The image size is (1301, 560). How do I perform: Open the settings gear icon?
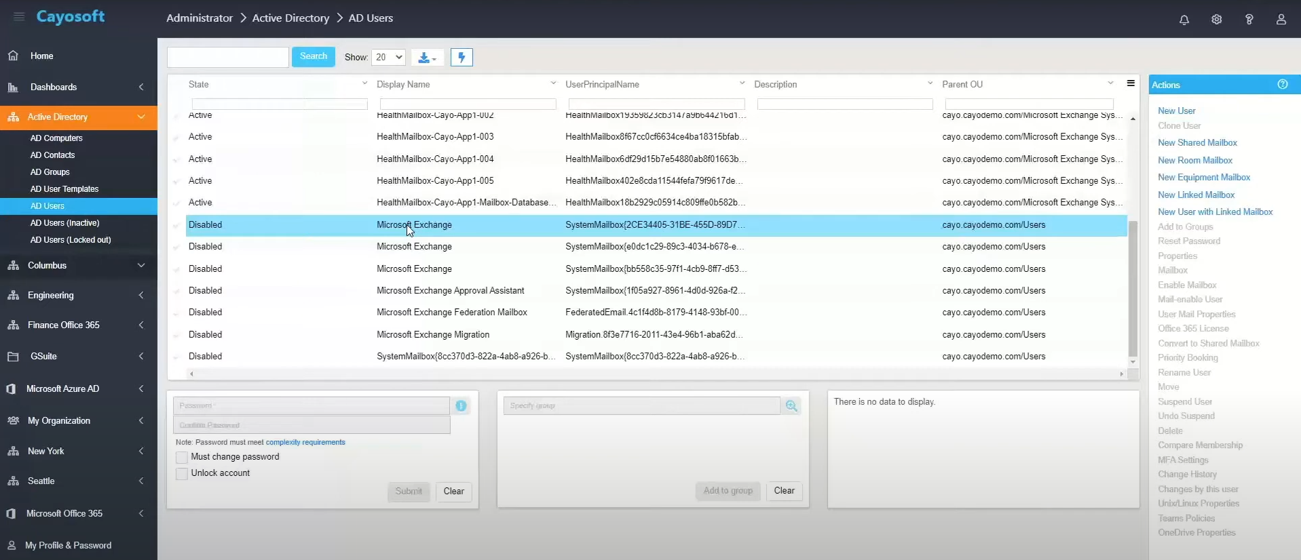[x=1216, y=20]
